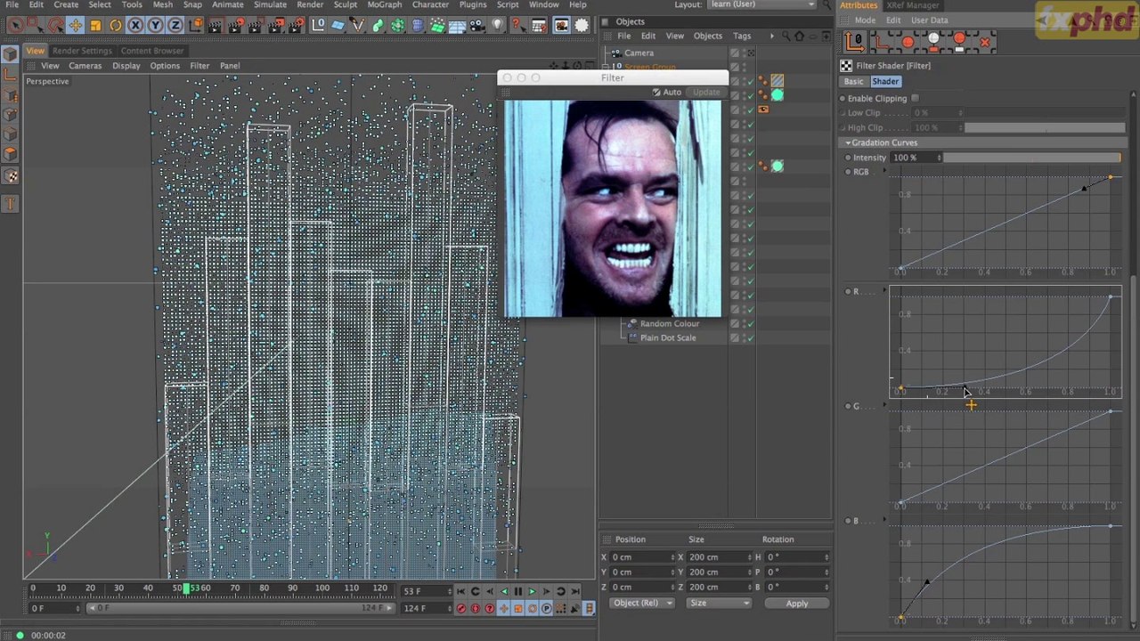Jump to the start of the timeline
This screenshot has width=1140, height=641.
(461, 591)
